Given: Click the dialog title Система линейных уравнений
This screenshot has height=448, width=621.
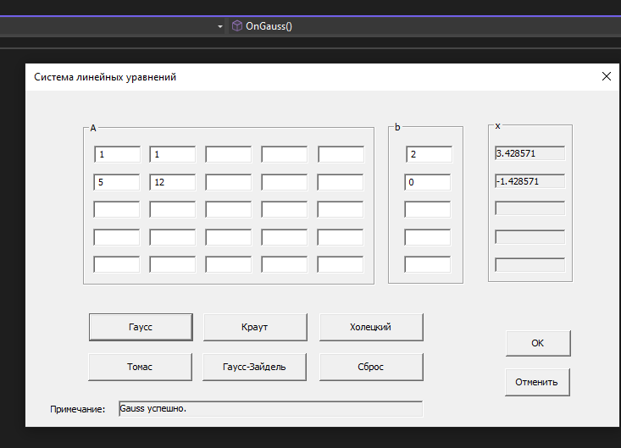Looking at the screenshot, I should 105,77.
